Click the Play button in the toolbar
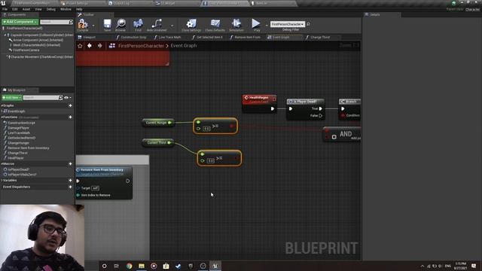The image size is (482, 271). pyautogui.click(x=256, y=25)
